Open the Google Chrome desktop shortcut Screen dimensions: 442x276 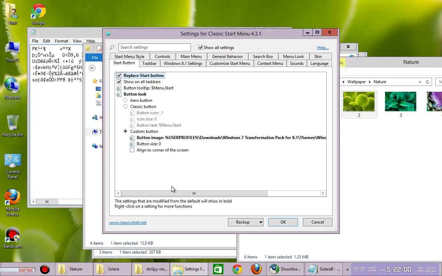point(38,14)
